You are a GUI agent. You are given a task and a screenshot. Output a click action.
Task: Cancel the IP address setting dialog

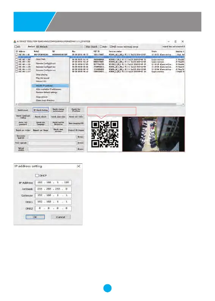[61, 217]
